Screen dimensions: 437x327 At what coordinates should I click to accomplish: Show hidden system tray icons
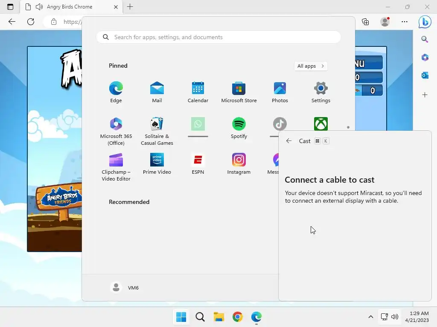click(x=371, y=317)
